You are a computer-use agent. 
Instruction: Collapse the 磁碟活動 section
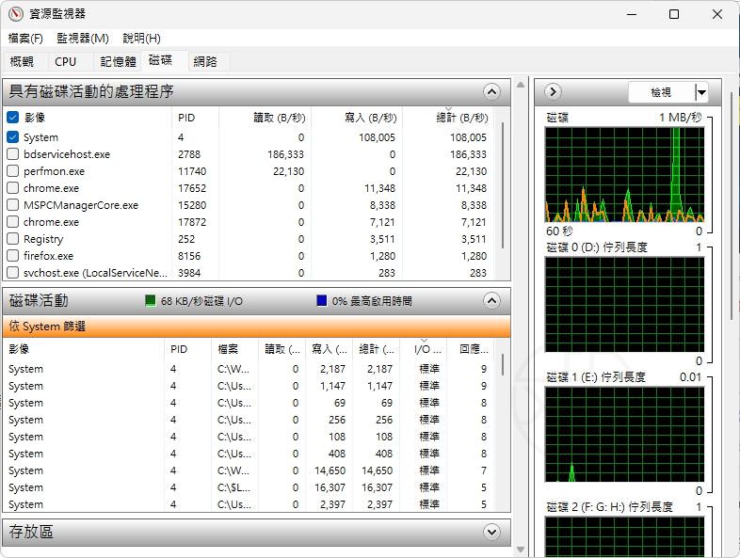coord(491,300)
